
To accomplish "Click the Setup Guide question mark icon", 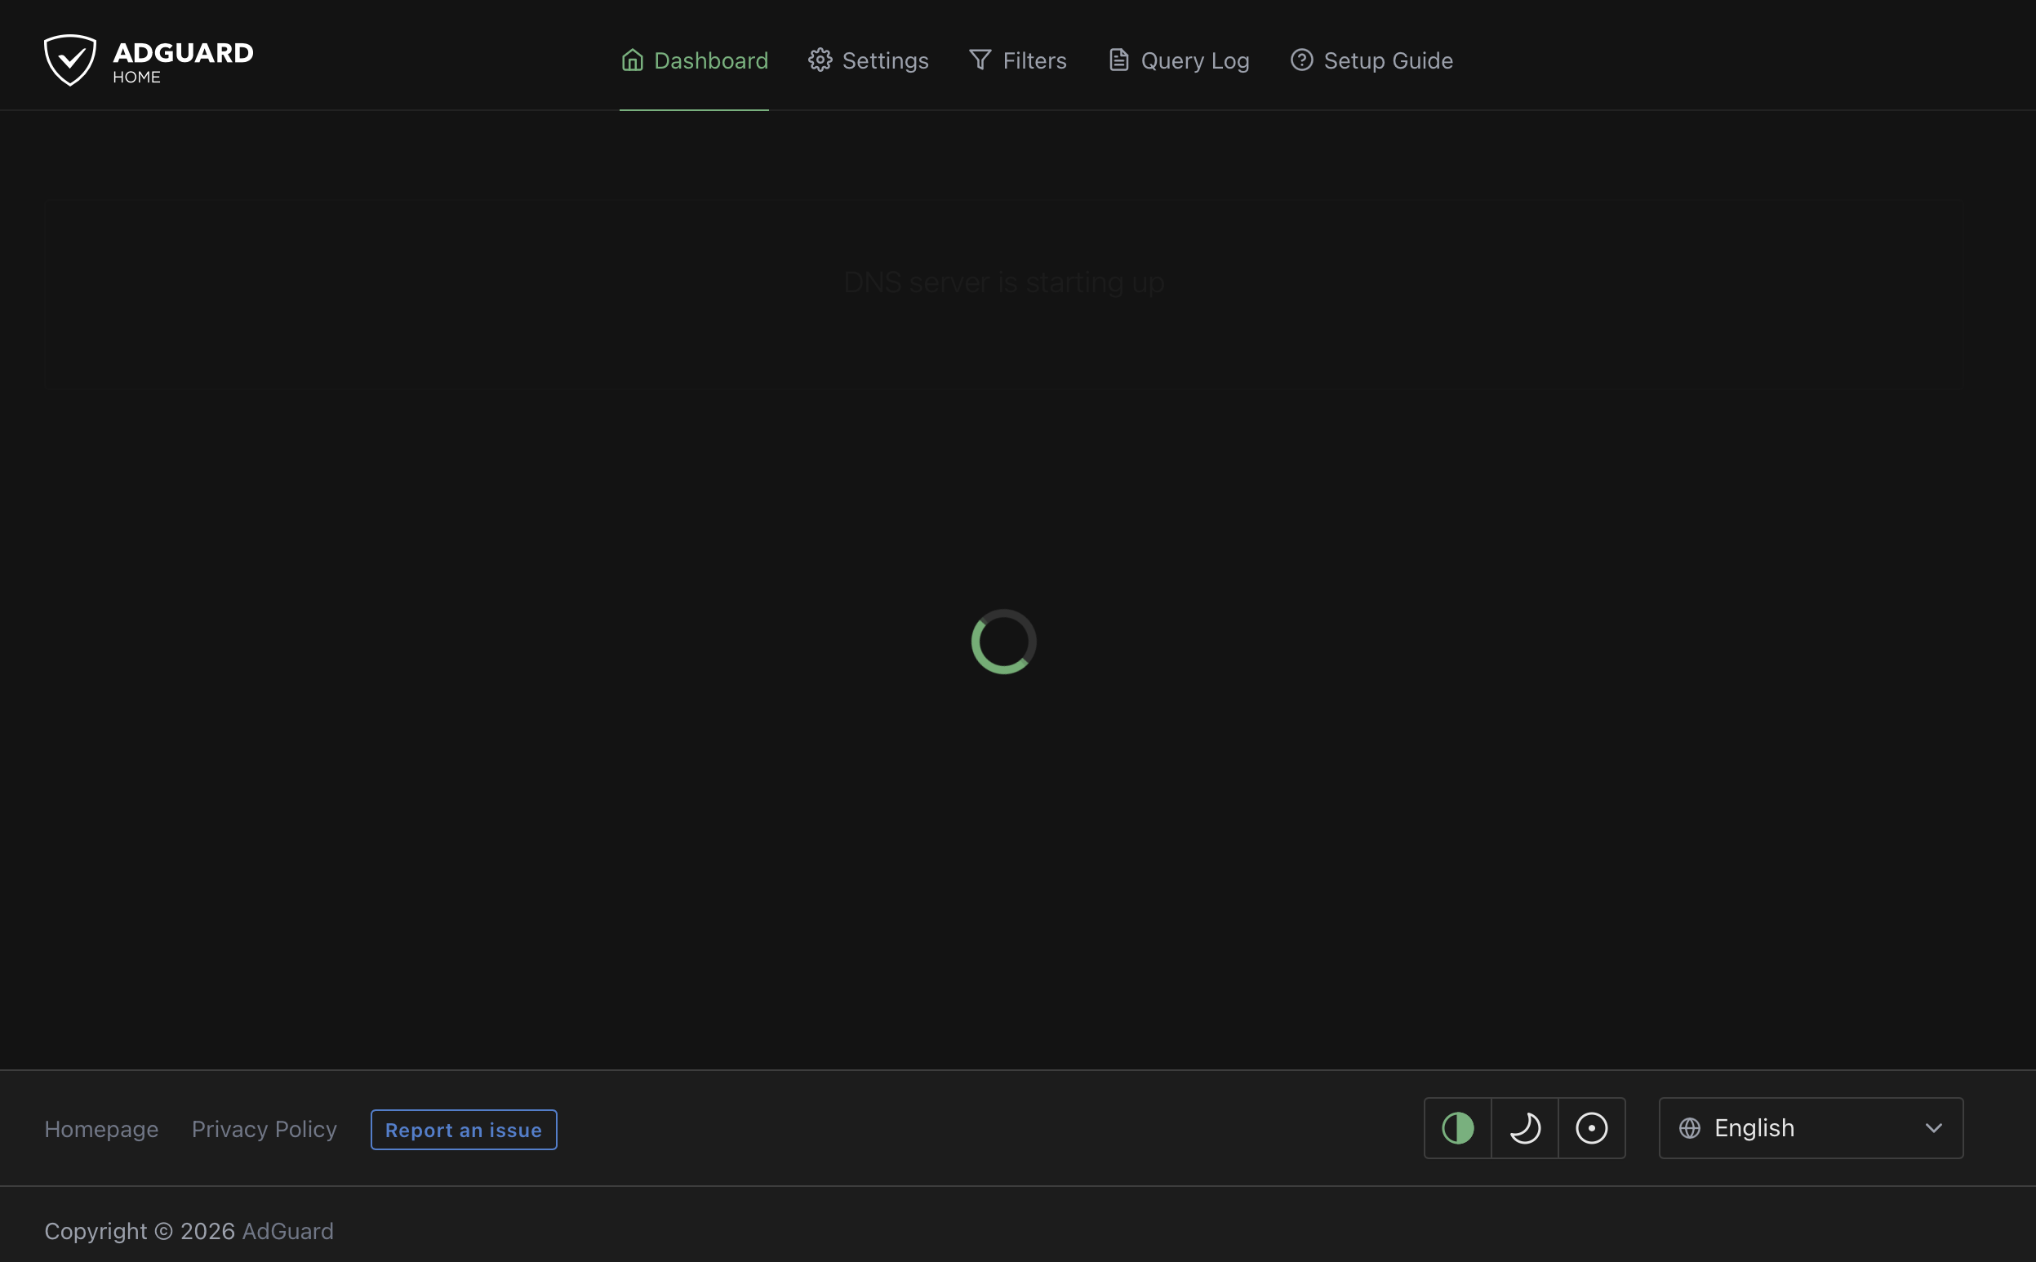I will [1301, 60].
